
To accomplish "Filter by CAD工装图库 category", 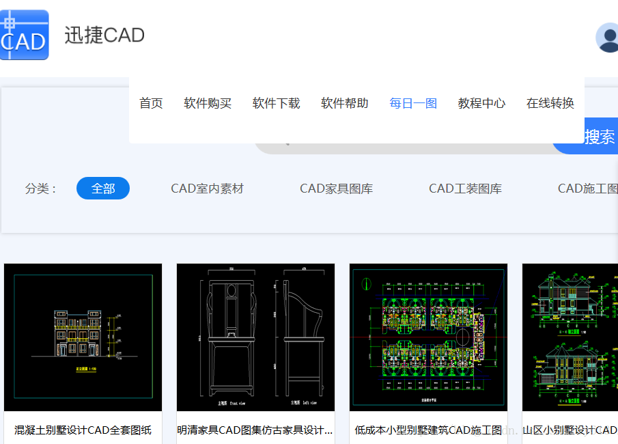I will (466, 189).
